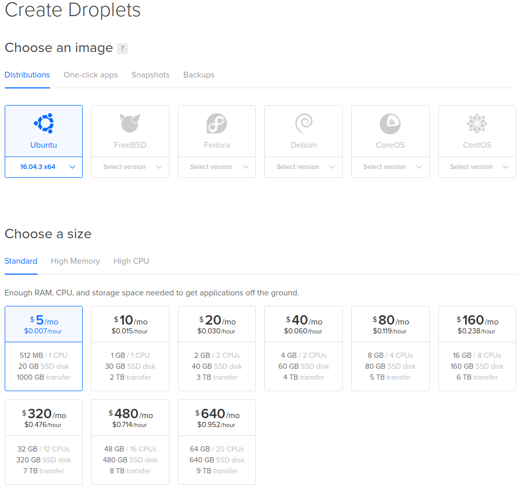Choose the $80/mo droplet plan

pos(390,348)
